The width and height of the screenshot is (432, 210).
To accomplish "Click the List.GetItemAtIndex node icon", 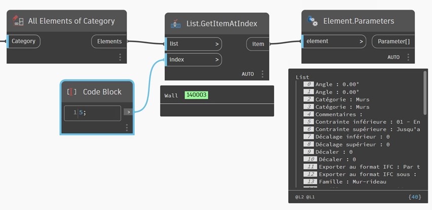I will [176, 23].
